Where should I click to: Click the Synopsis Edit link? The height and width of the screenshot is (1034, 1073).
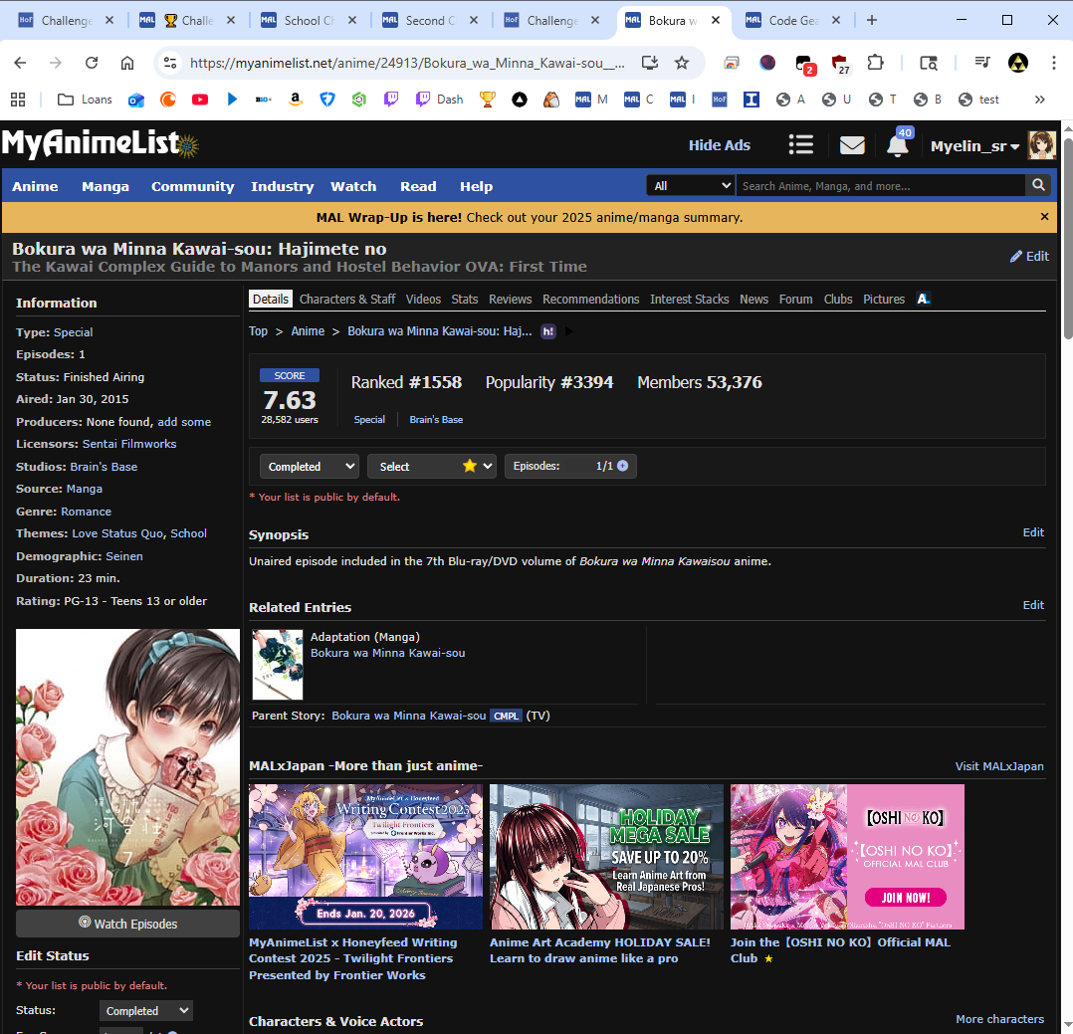(1033, 532)
